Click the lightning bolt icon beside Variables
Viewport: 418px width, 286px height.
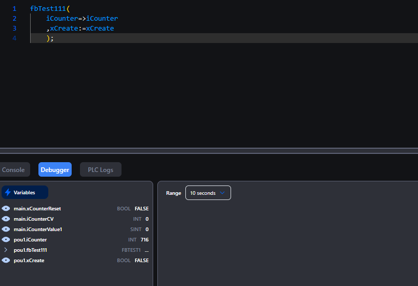pyautogui.click(x=8, y=192)
